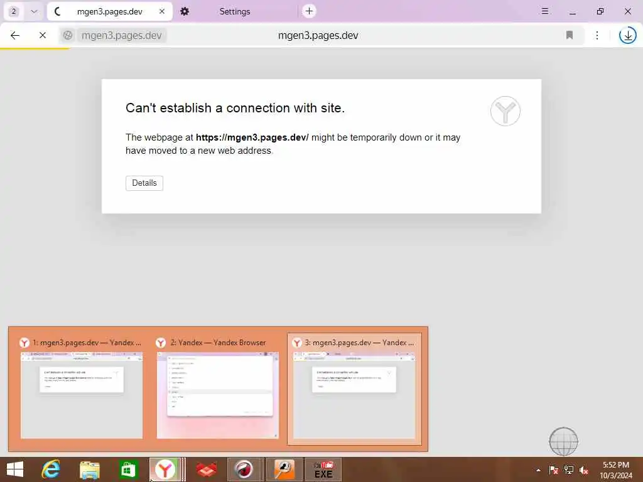Image resolution: width=643 pixels, height=482 pixels.
Task: Switch to the Settings tab
Action: point(235,11)
